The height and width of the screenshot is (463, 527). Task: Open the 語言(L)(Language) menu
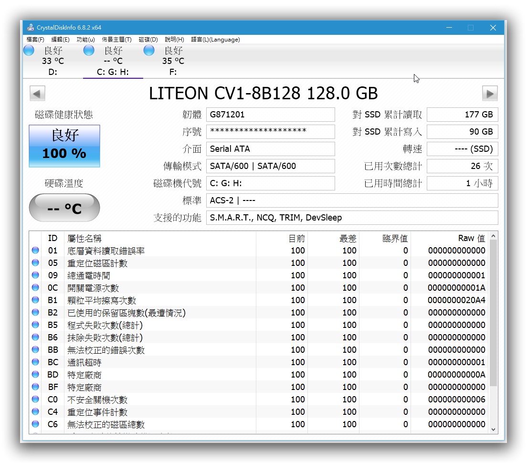[x=215, y=40]
